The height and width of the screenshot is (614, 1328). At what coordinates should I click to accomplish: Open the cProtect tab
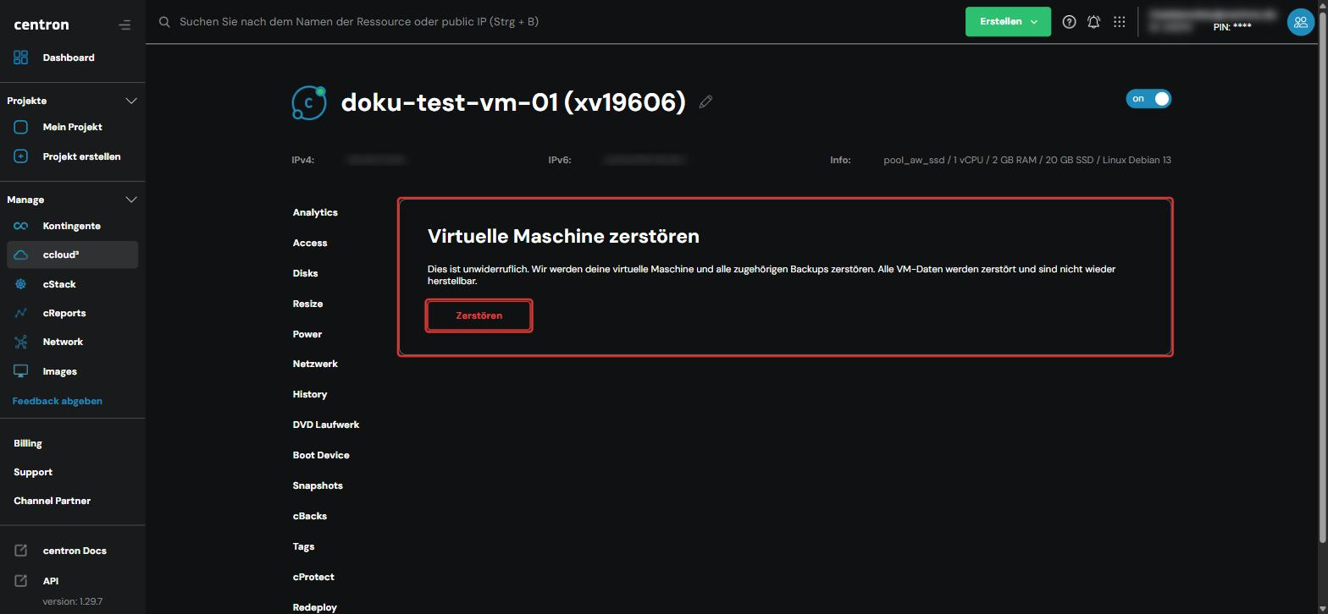313,577
